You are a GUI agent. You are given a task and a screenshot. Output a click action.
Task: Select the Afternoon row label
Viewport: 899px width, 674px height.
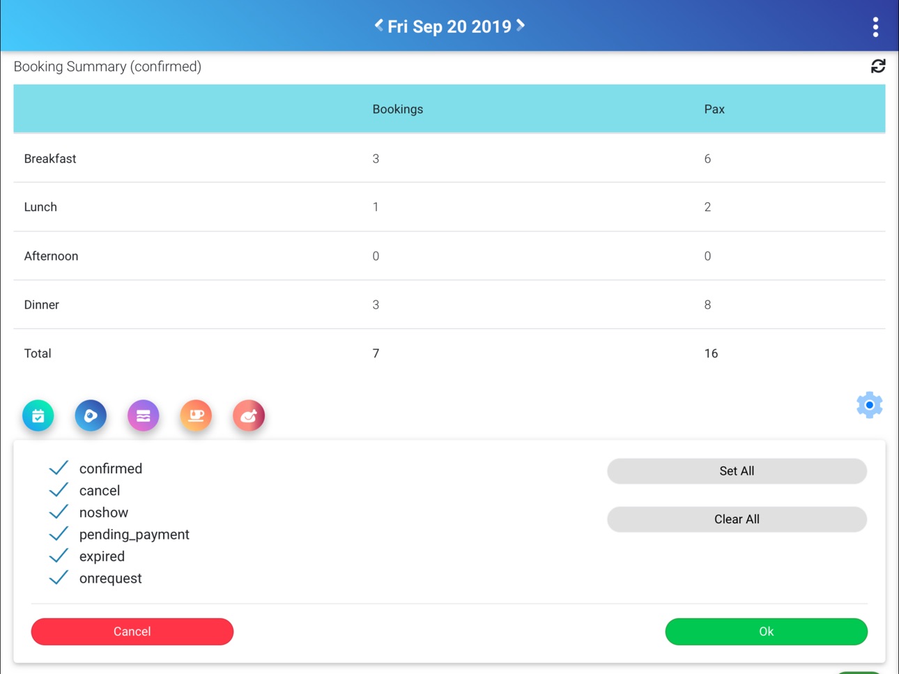click(x=51, y=256)
